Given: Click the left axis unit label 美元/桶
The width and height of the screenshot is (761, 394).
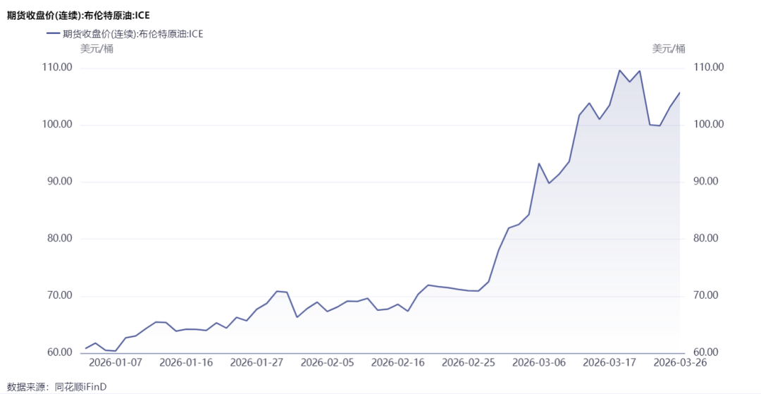Looking at the screenshot, I should (97, 49).
